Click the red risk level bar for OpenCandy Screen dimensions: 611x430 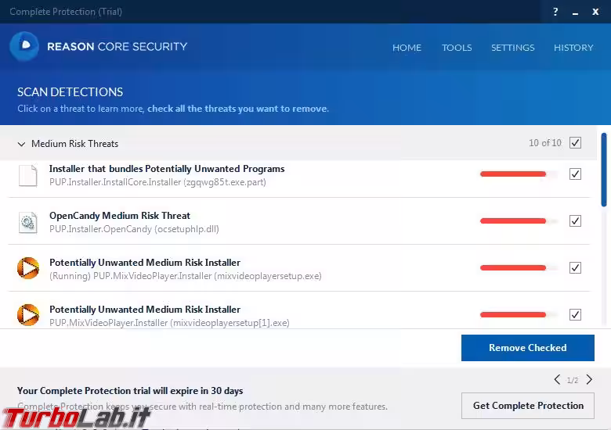pyautogui.click(x=513, y=220)
